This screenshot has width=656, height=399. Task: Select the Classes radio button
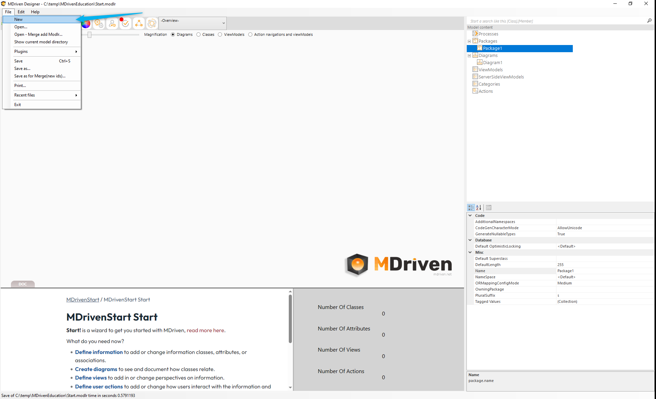coord(198,34)
